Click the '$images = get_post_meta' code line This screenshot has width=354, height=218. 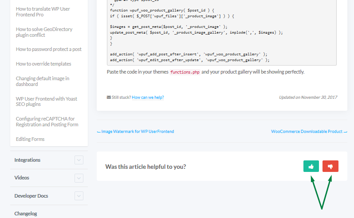169,27
